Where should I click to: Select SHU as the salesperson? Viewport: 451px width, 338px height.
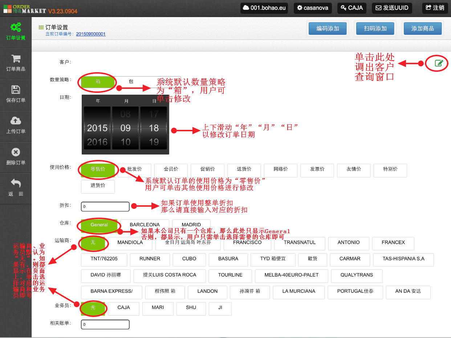click(x=191, y=308)
